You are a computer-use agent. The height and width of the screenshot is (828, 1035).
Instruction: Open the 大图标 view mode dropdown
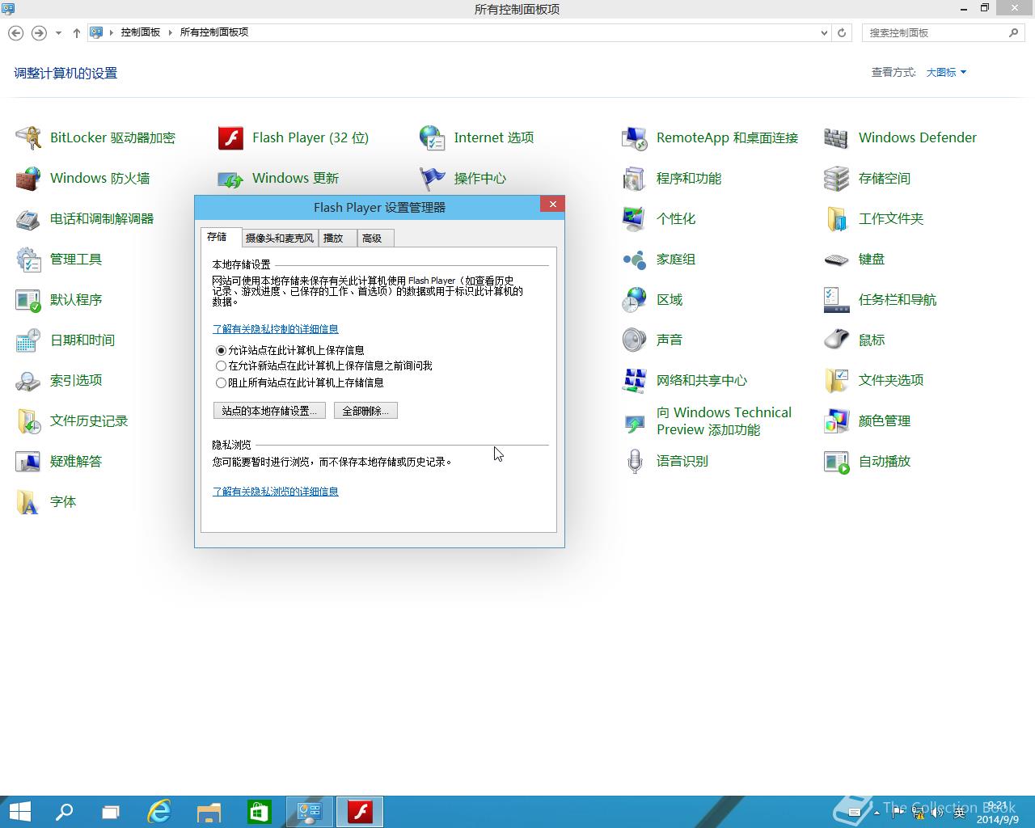tap(946, 72)
